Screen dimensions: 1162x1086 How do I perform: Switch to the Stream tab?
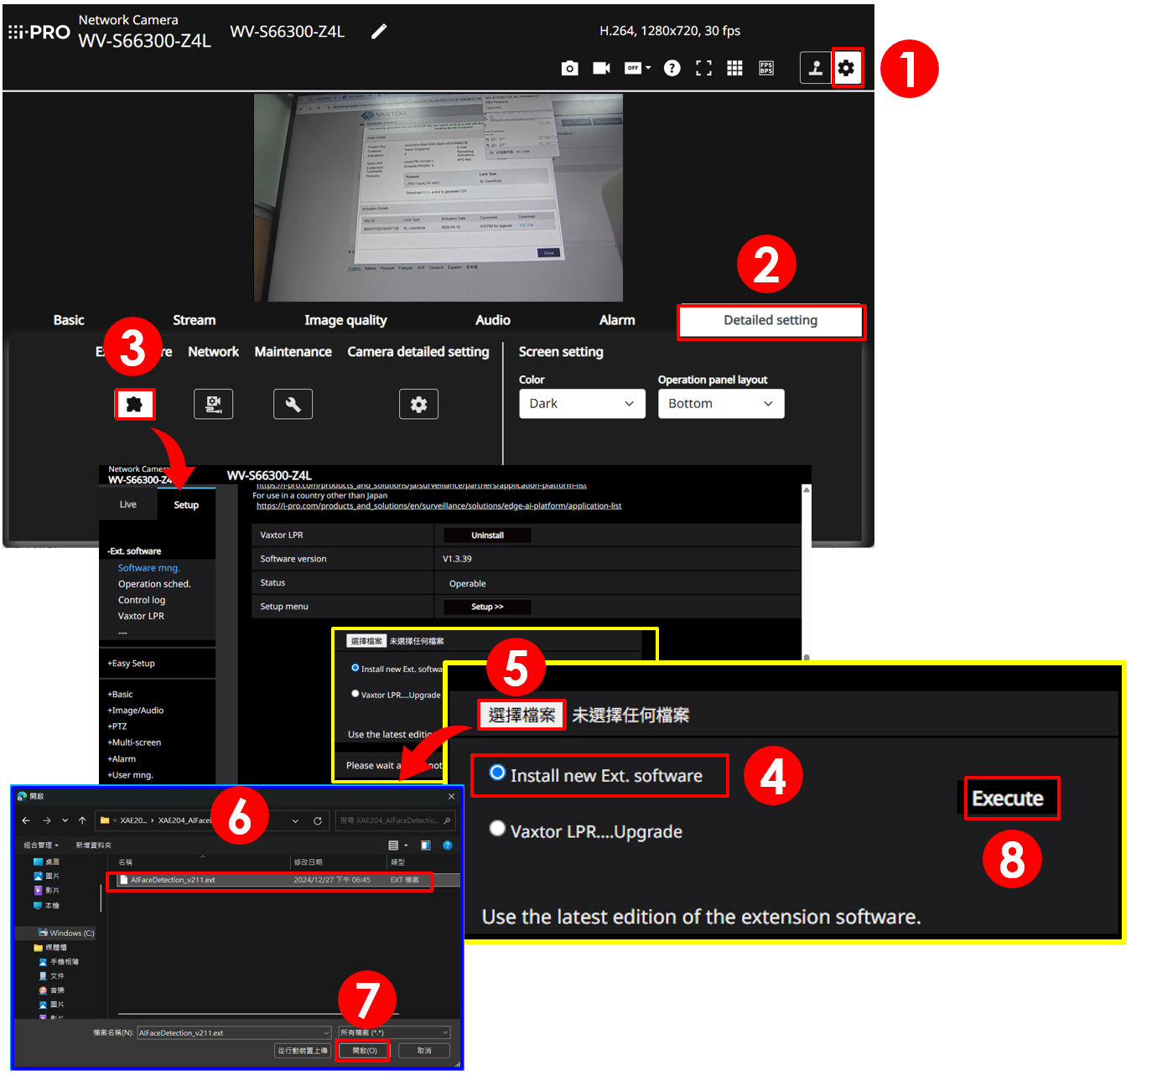point(195,320)
